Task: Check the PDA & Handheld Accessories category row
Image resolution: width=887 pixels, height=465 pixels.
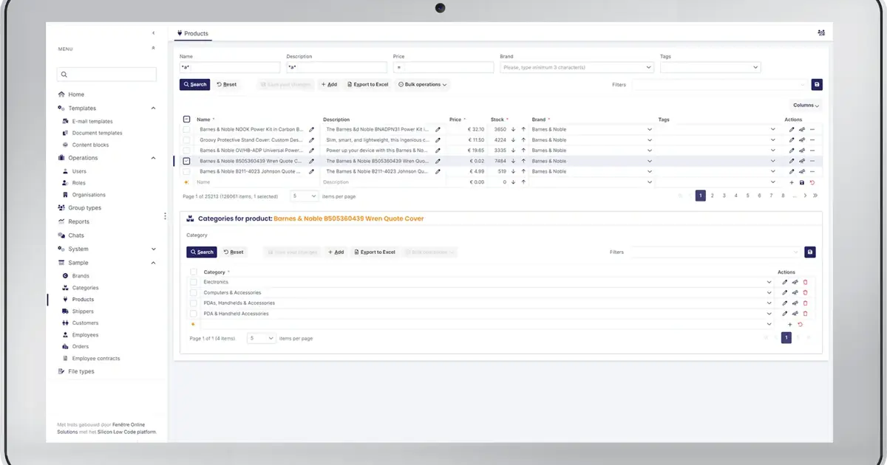Action: (194, 313)
